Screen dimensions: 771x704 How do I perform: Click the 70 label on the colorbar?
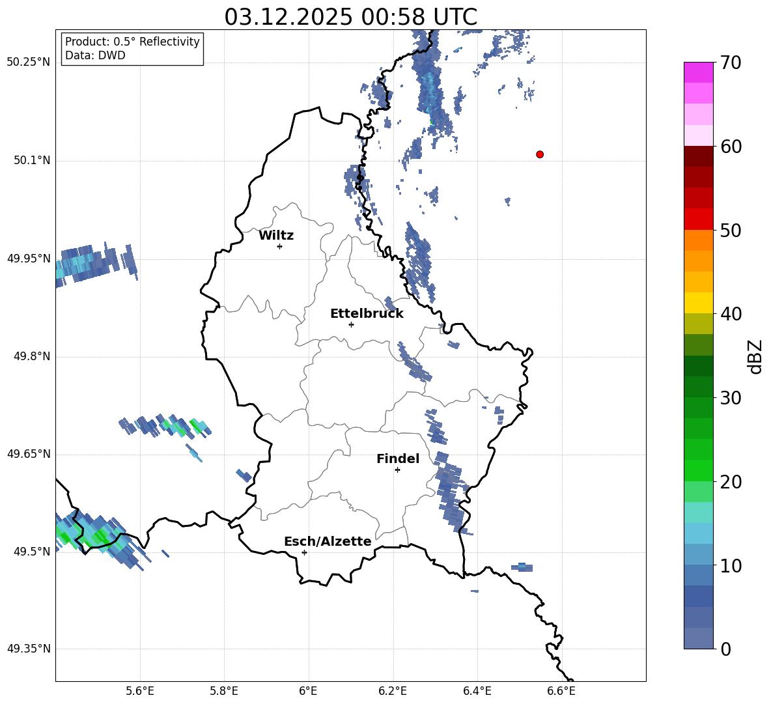(731, 63)
